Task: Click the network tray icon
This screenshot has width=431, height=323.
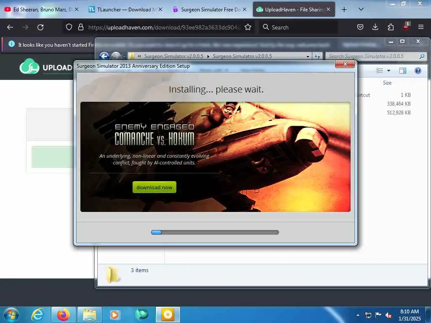Action: click(368, 315)
